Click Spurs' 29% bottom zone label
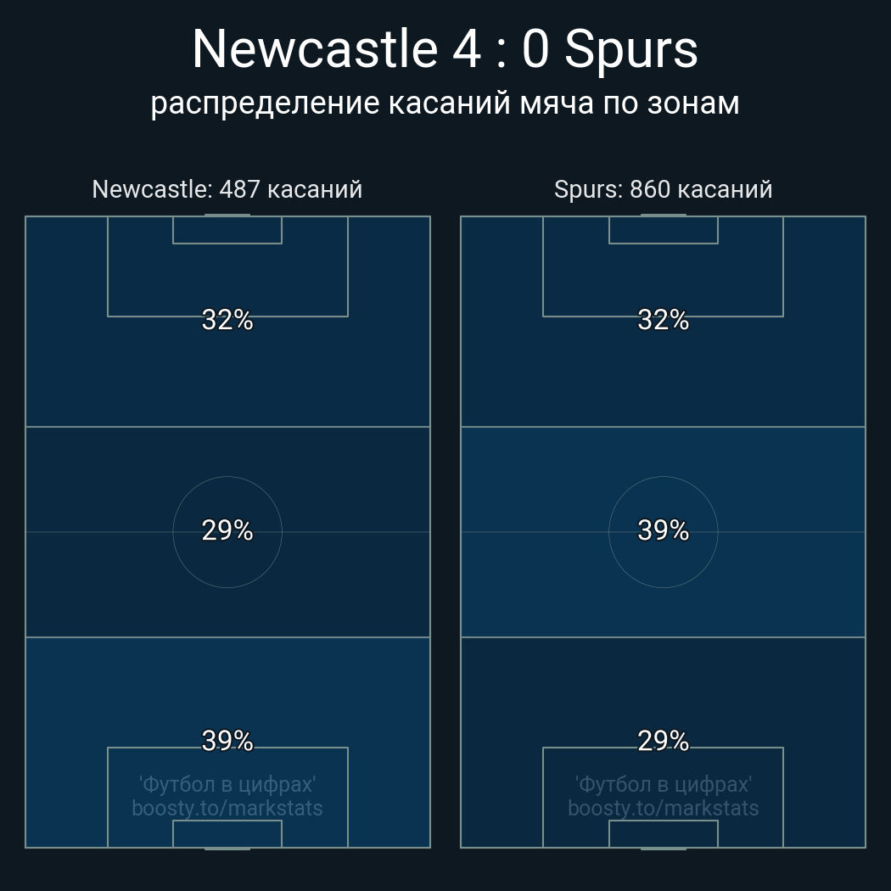 [x=663, y=741]
